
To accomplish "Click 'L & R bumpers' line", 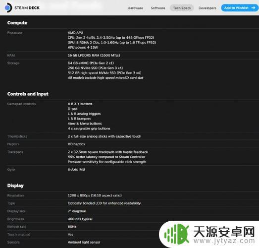I will (x=79, y=119).
